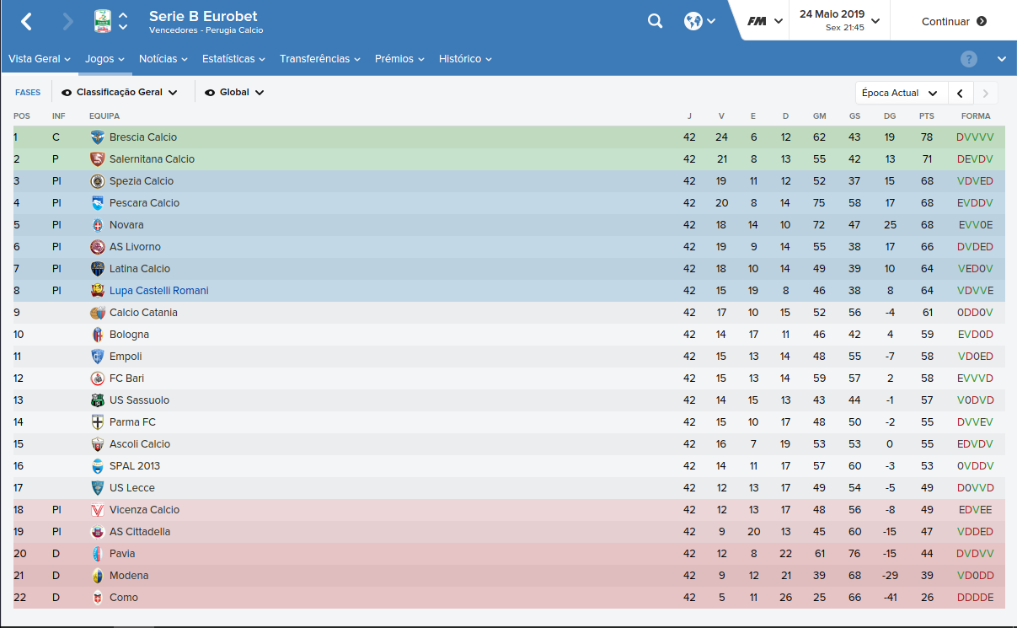Click the Como club badge
Image resolution: width=1017 pixels, height=628 pixels.
point(98,598)
